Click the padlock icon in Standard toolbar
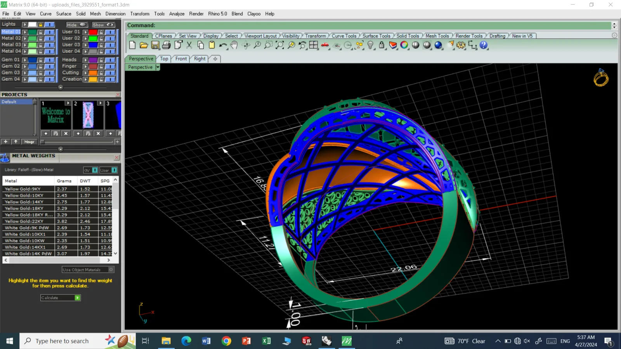 tap(382, 45)
